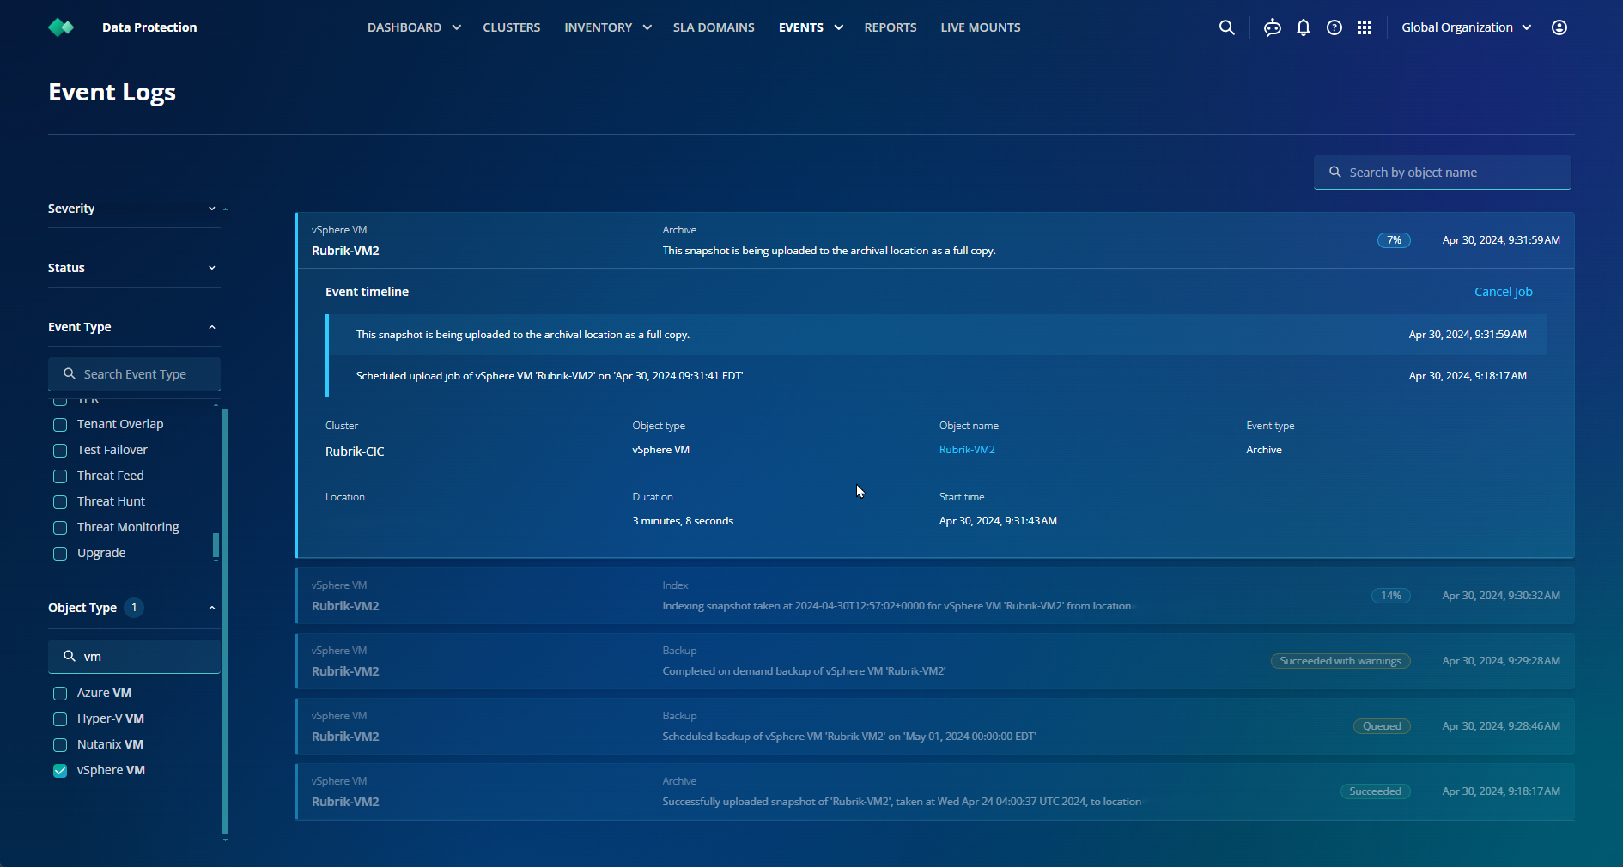Uncheck the vSphere VM object type
This screenshot has width=1623, height=867.
coord(60,771)
